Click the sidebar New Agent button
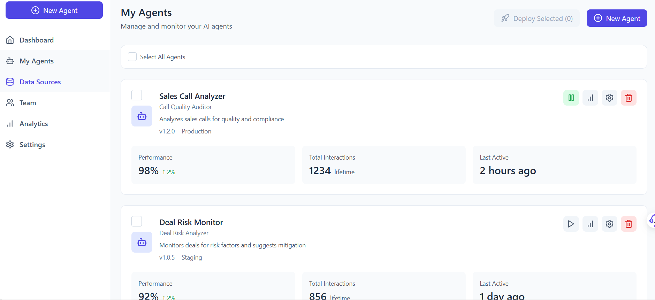Image resolution: width=655 pixels, height=300 pixels. tap(54, 10)
